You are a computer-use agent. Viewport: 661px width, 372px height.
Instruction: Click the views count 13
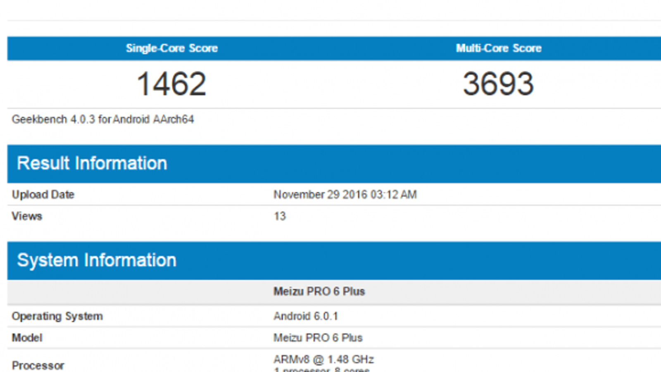click(280, 216)
